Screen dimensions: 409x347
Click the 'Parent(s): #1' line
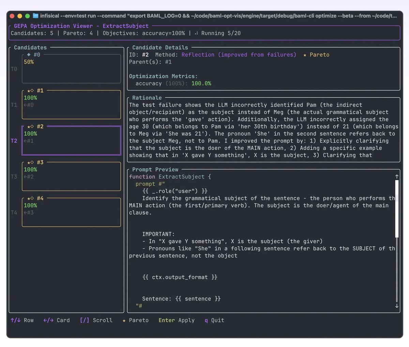coord(150,62)
